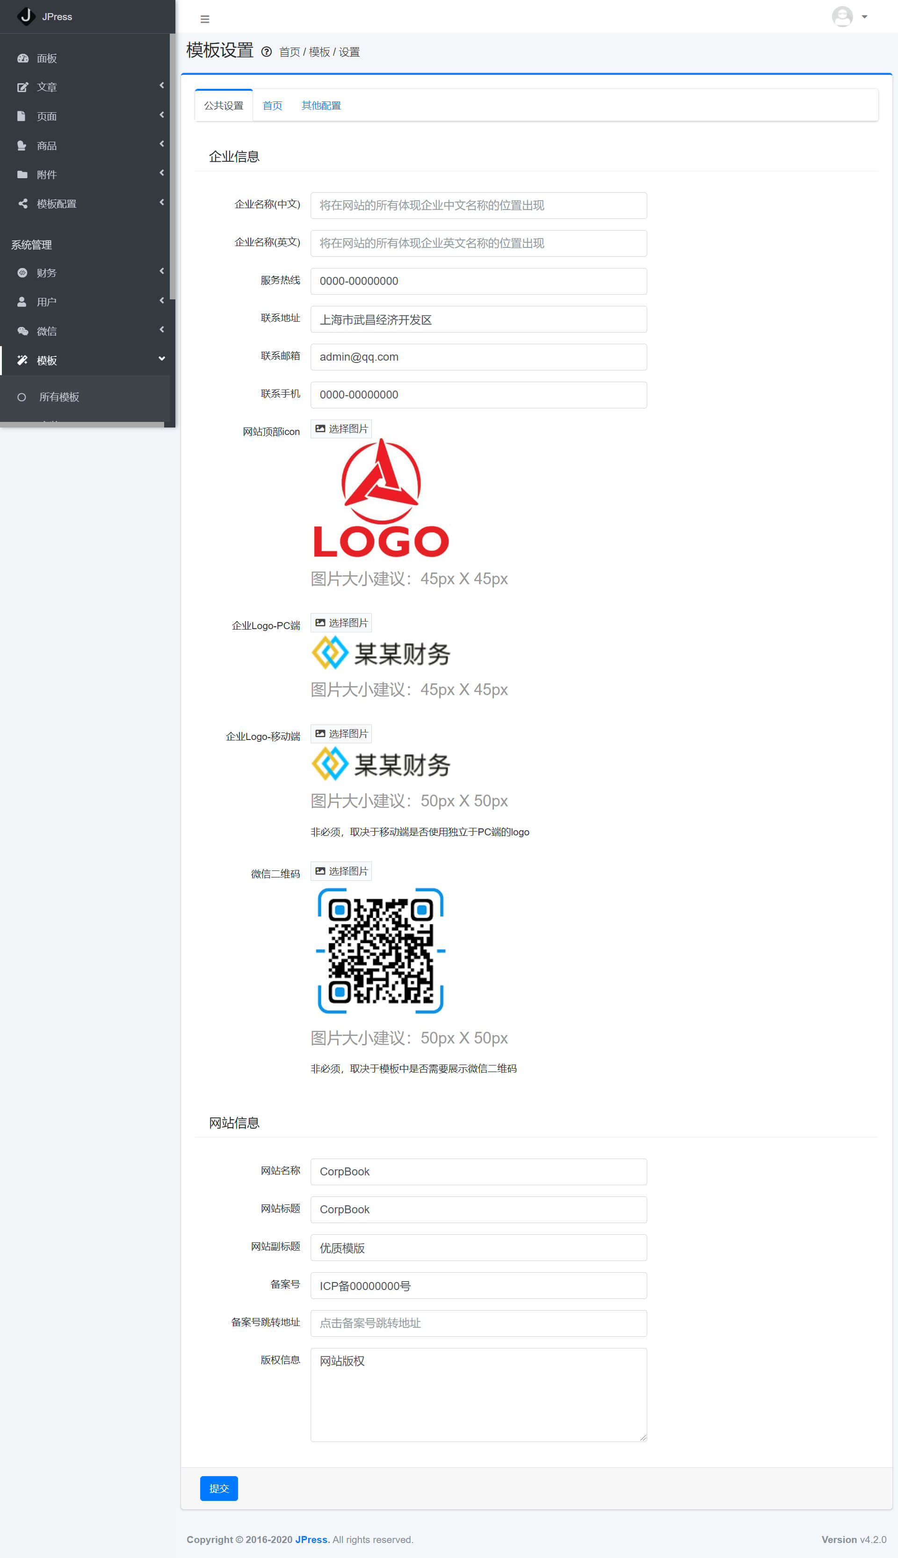
Task: Click 选择图片 for 企业Logo-PC端
Action: pos(341,623)
